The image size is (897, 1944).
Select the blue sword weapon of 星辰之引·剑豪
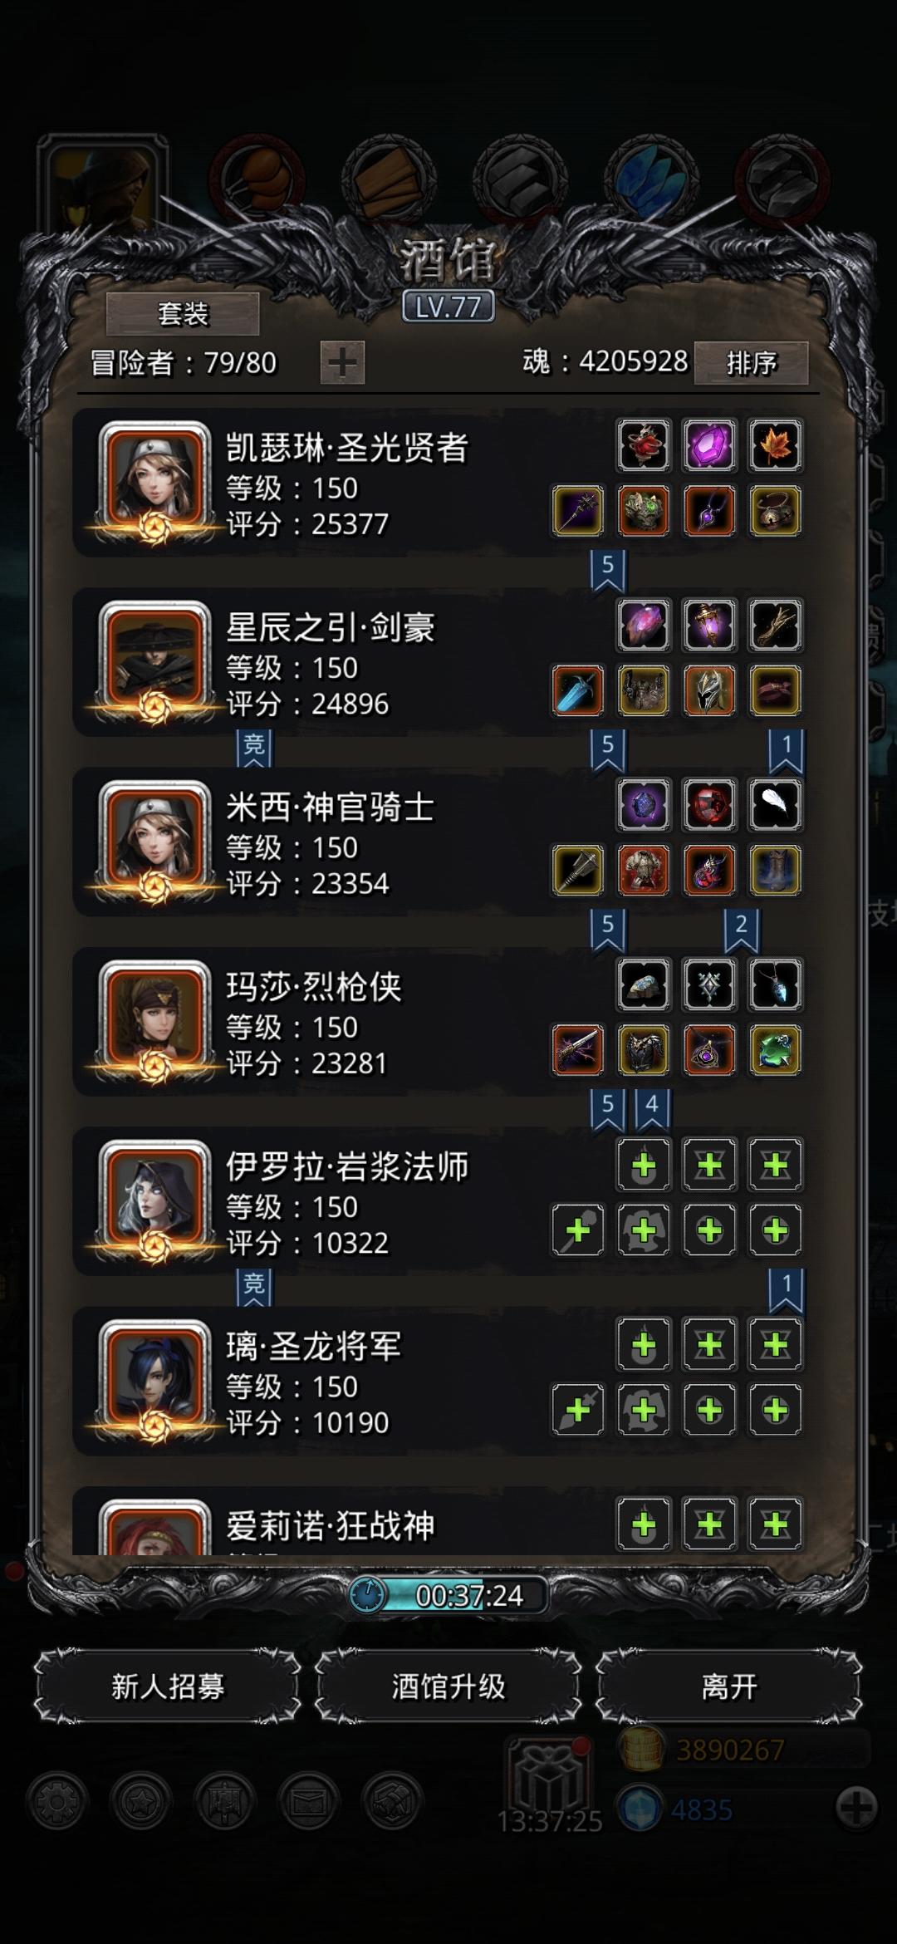coord(578,690)
